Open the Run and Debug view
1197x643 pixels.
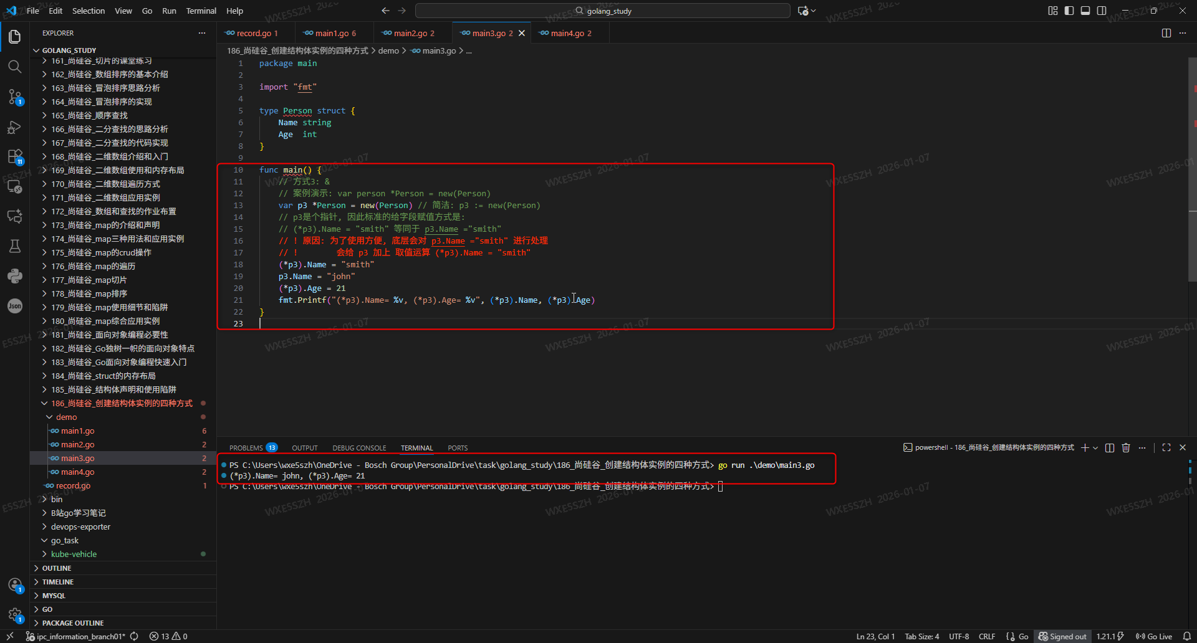(x=15, y=127)
